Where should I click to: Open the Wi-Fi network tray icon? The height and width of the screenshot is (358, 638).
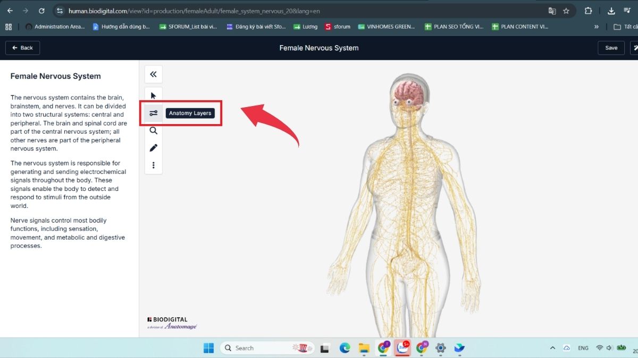(x=600, y=348)
